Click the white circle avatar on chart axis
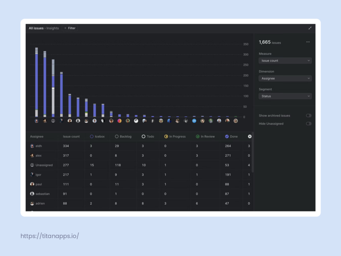This screenshot has width=341, height=256. click(136, 121)
